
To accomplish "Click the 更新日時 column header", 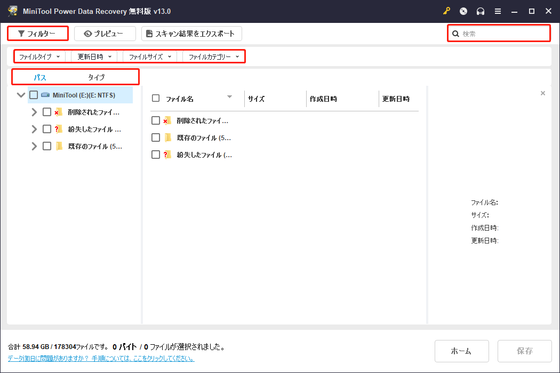I will click(x=396, y=99).
